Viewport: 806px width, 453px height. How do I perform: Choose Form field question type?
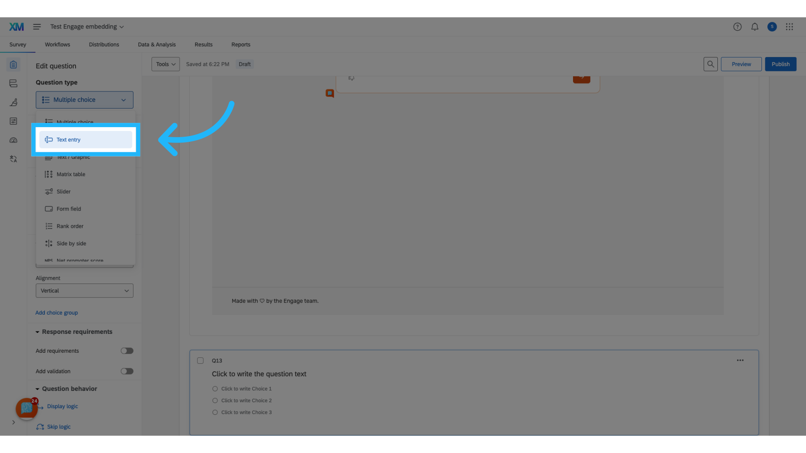(86, 209)
